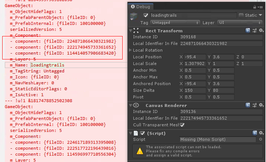Open Rect Transform preset settings icon
This screenshot has height=162, width=266.
coord(254,31)
